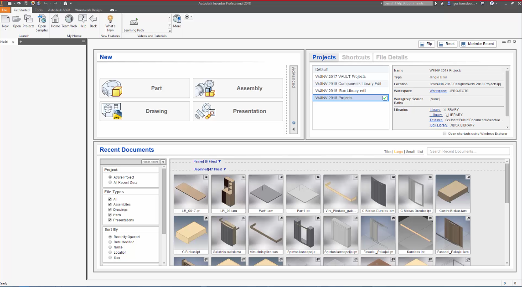
Task: Toggle the Drawings checkbox
Action: click(x=109, y=210)
